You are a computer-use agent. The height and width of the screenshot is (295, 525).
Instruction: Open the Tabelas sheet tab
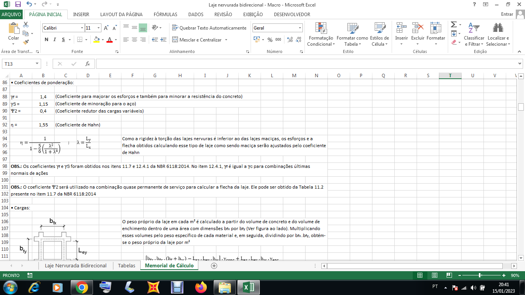[126, 265]
